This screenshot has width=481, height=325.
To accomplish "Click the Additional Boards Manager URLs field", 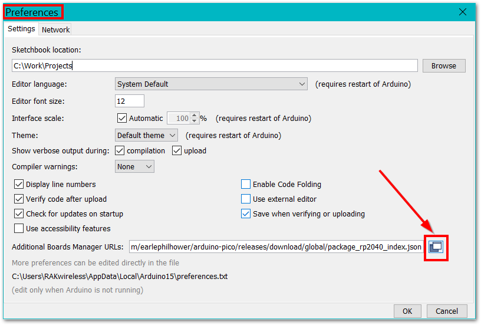I will [276, 247].
